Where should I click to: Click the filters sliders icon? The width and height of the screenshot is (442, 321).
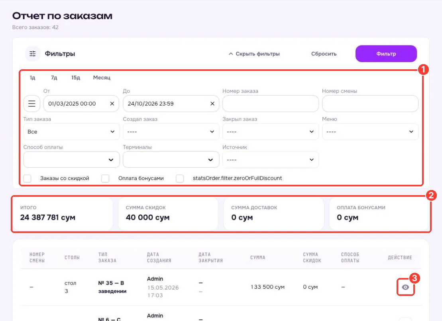coord(33,54)
